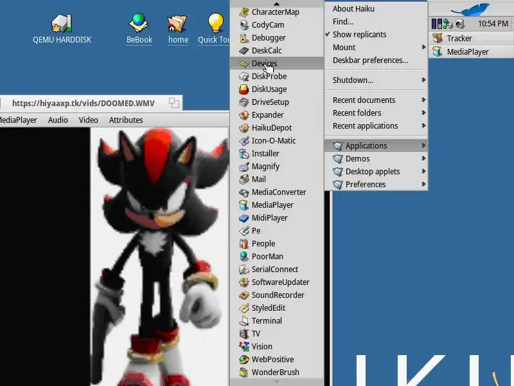Open the home folder desktop icon
This screenshot has width=514, height=386.
coord(177,24)
